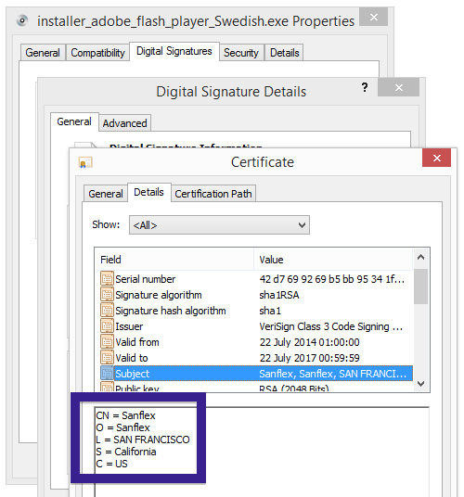Open General tab in Properties window
The width and height of the screenshot is (464, 497).
tap(43, 53)
